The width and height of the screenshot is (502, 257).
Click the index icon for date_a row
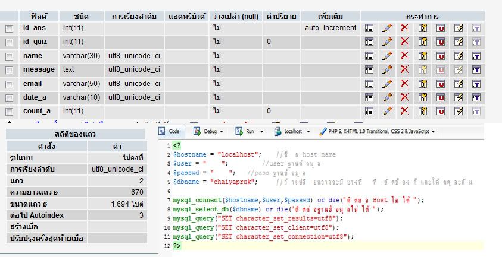pyautogui.click(x=459, y=97)
